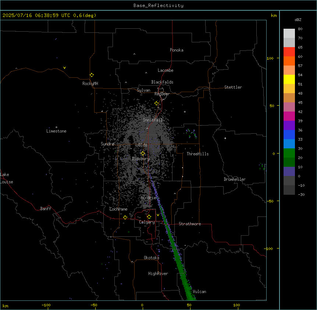
Task: Select the Banff town label
Action: click(x=46, y=209)
